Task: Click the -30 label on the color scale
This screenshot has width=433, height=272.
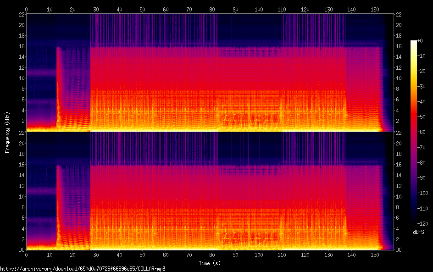Action: [422, 87]
